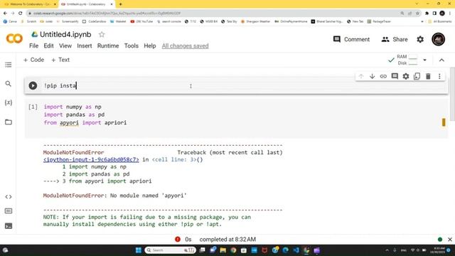Click the Share button

[395, 39]
